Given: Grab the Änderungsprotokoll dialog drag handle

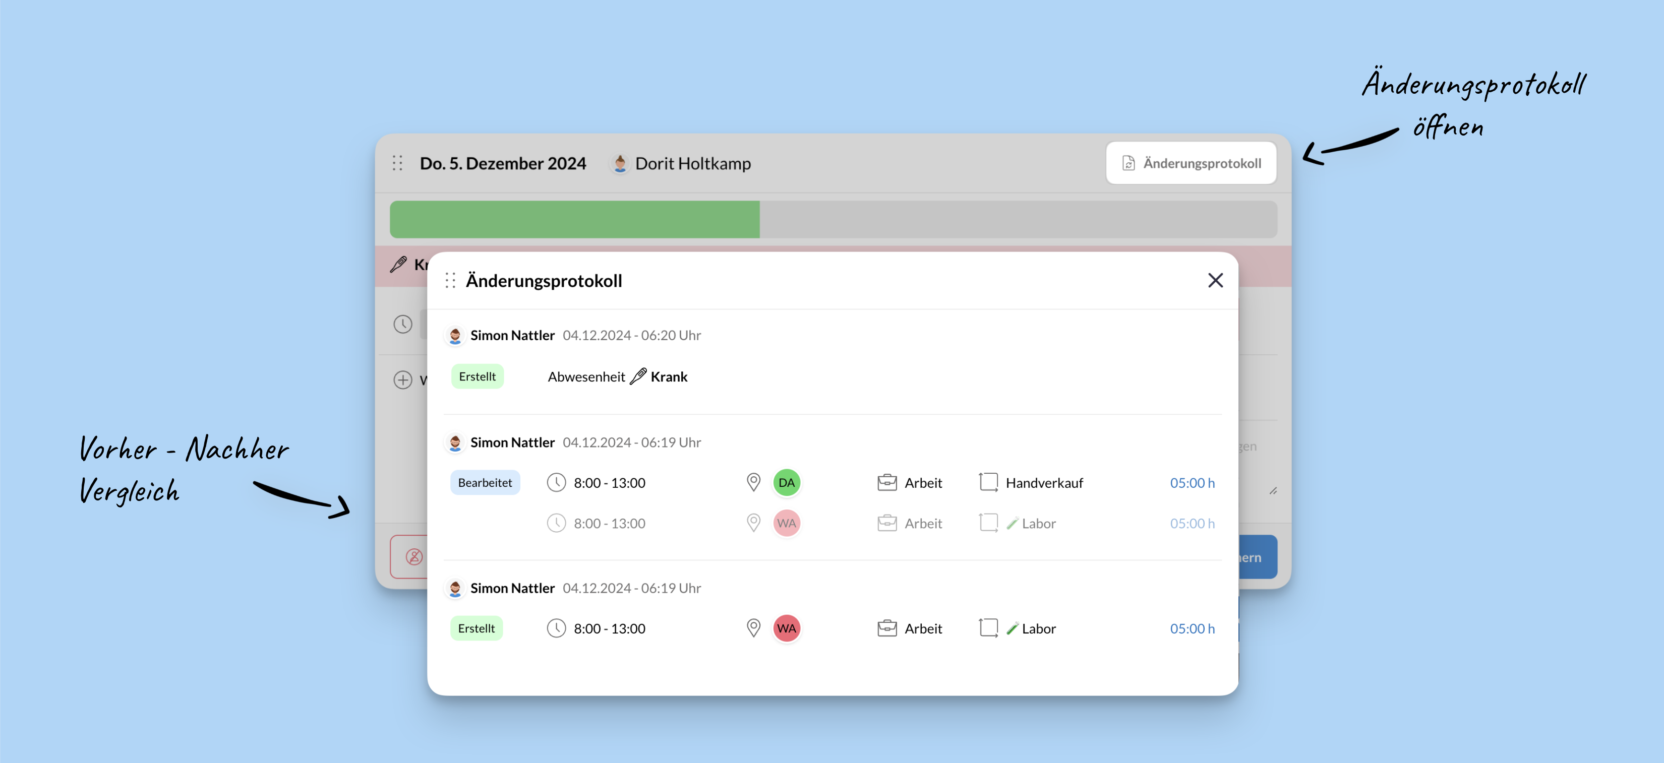Looking at the screenshot, I should [x=450, y=280].
